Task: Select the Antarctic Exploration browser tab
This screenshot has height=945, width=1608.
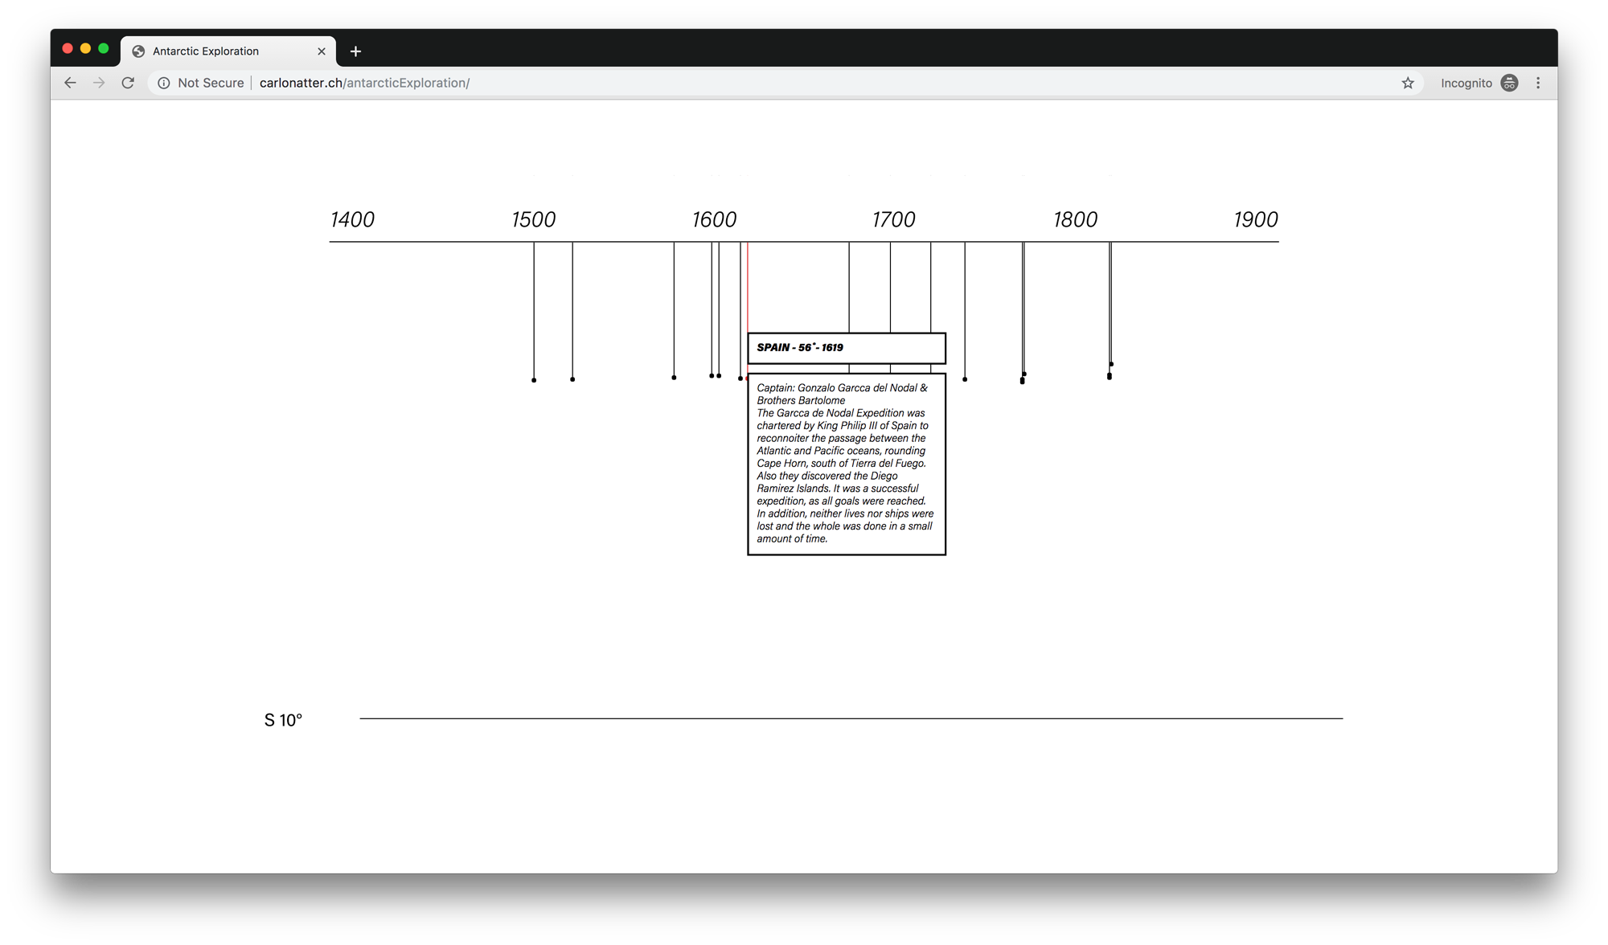Action: point(228,51)
